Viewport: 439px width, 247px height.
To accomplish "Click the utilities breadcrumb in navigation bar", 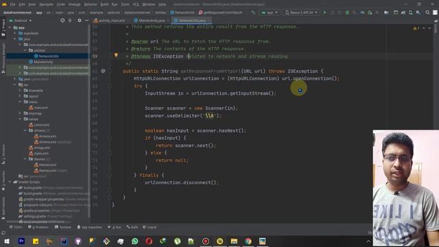I will [x=160, y=12].
